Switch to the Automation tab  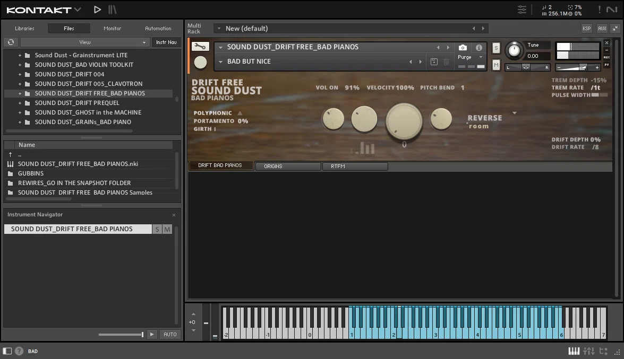click(x=158, y=28)
